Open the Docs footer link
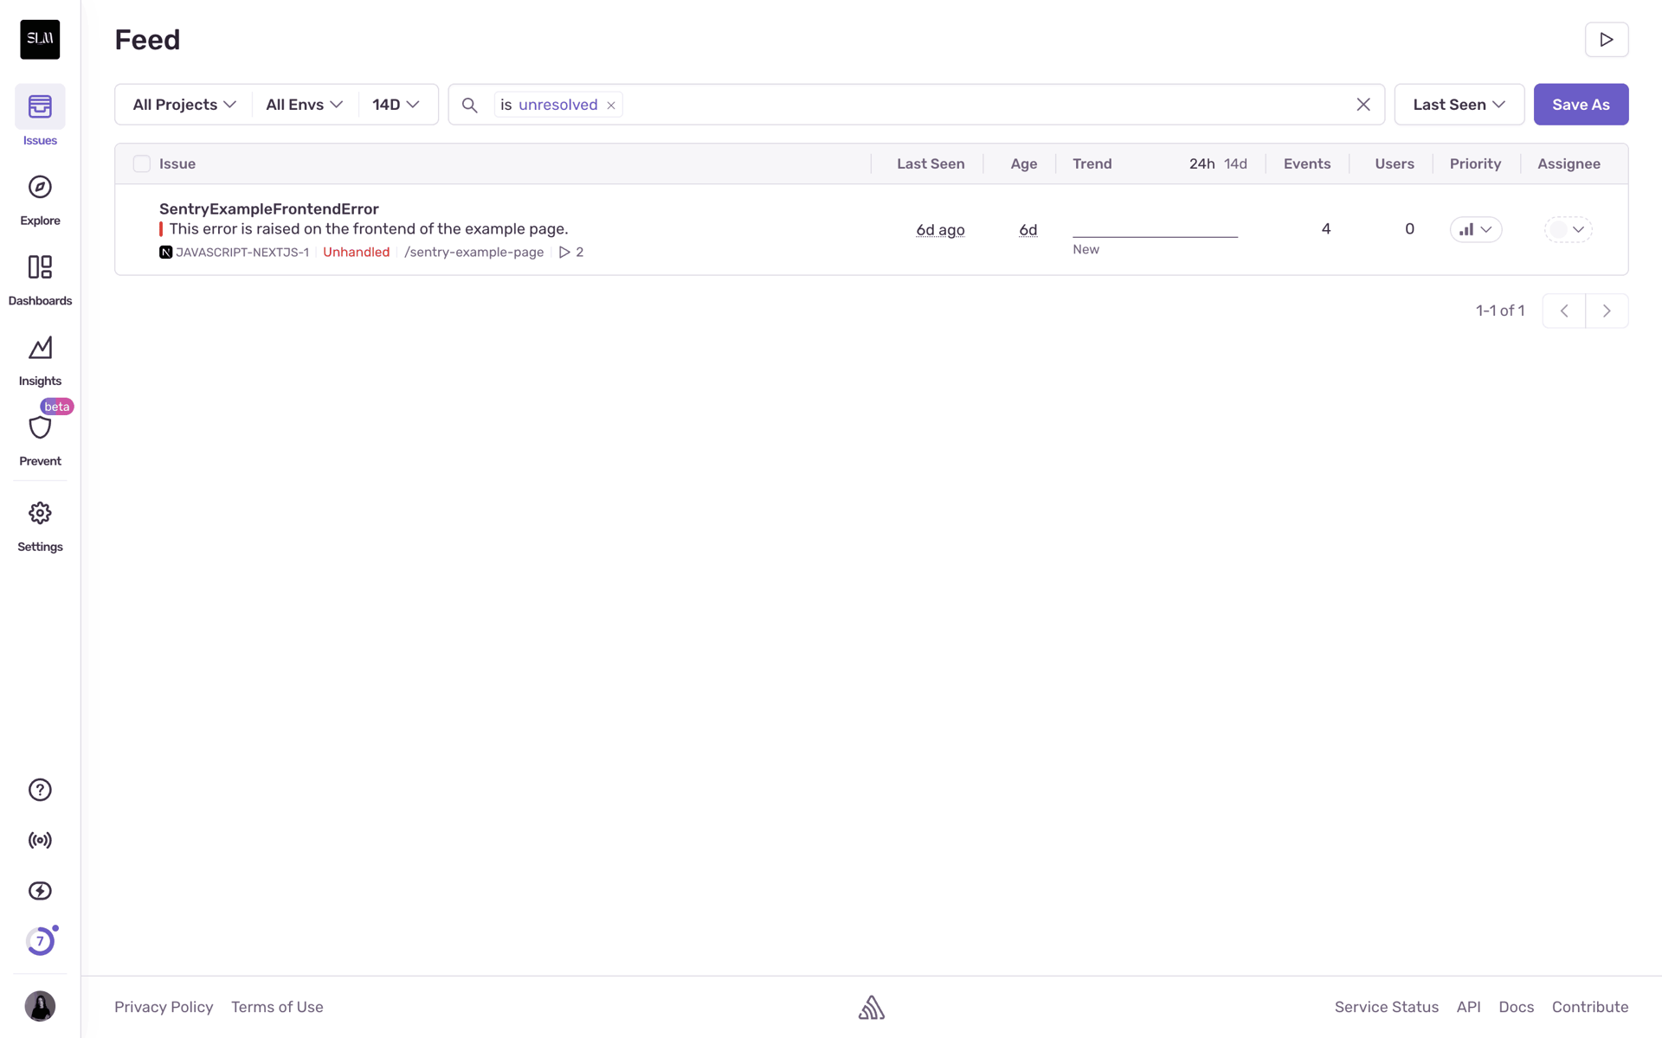The width and height of the screenshot is (1662, 1038). coord(1517,1007)
